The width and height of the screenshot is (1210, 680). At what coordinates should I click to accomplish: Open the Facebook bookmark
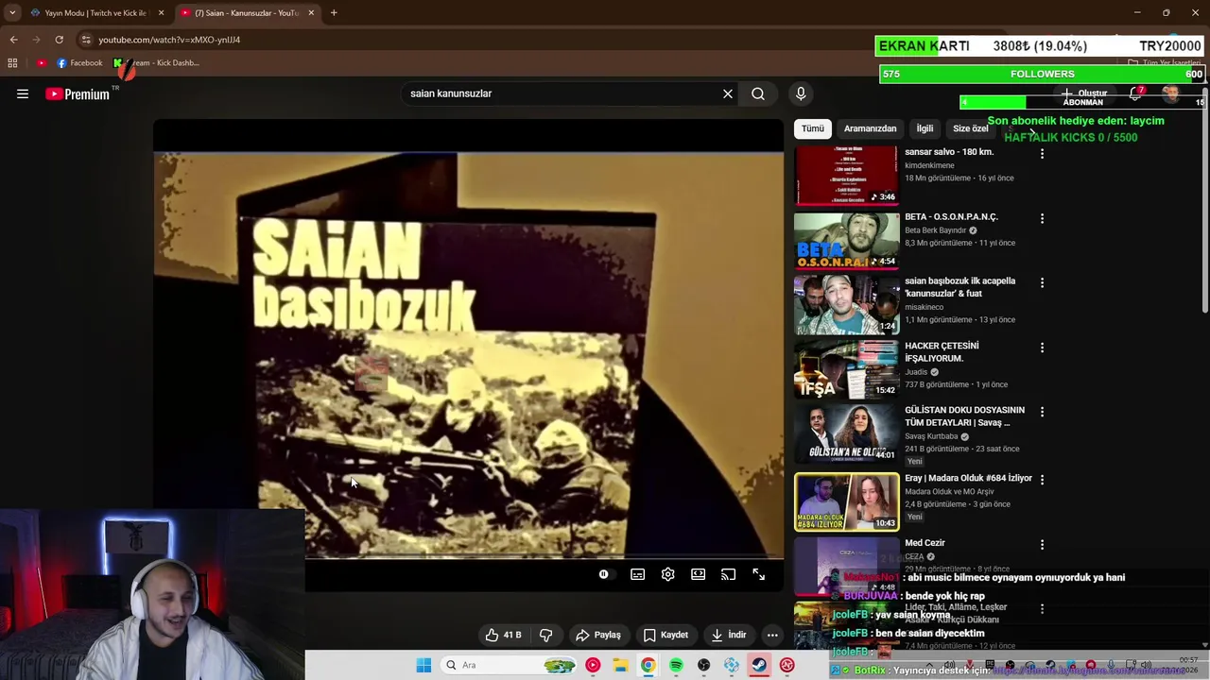[79, 63]
